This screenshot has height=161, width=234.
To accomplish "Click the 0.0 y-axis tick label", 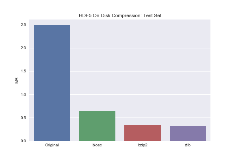I will [23, 141].
